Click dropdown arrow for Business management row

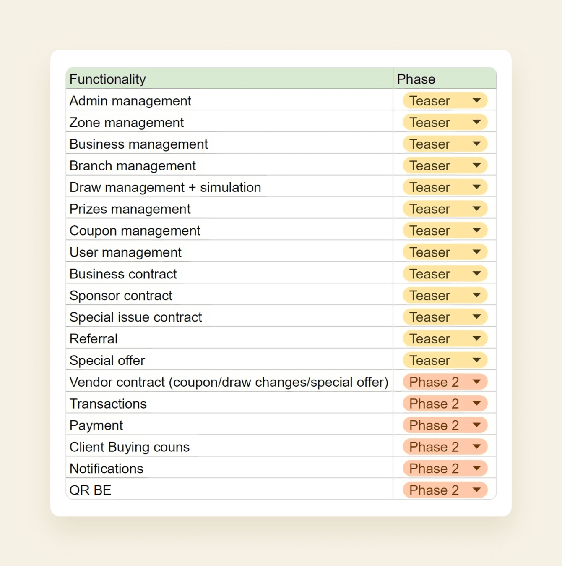(x=476, y=144)
